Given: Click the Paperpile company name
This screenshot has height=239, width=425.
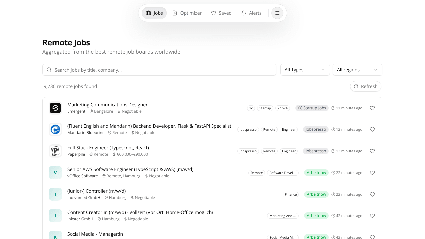Looking at the screenshot, I should [x=76, y=154].
